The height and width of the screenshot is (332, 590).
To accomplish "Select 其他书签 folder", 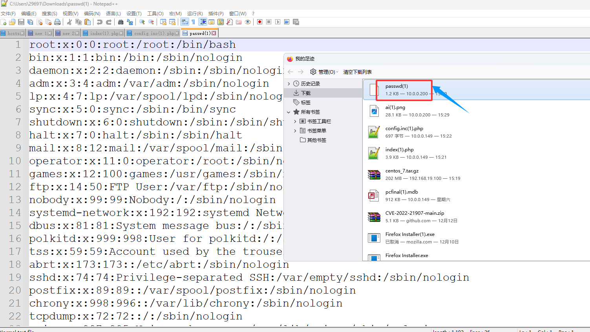I will 323,140.
